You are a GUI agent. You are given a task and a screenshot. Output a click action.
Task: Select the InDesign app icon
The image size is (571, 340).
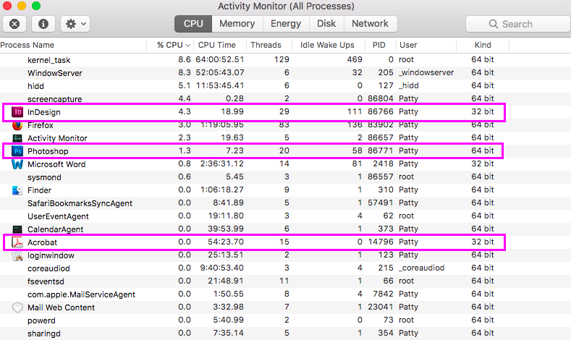(x=17, y=112)
